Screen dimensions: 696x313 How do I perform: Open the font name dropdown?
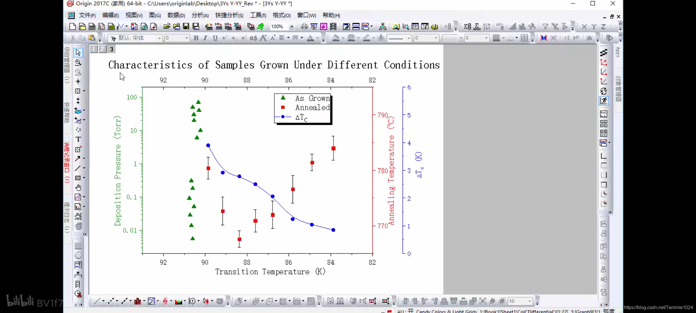(x=159, y=38)
